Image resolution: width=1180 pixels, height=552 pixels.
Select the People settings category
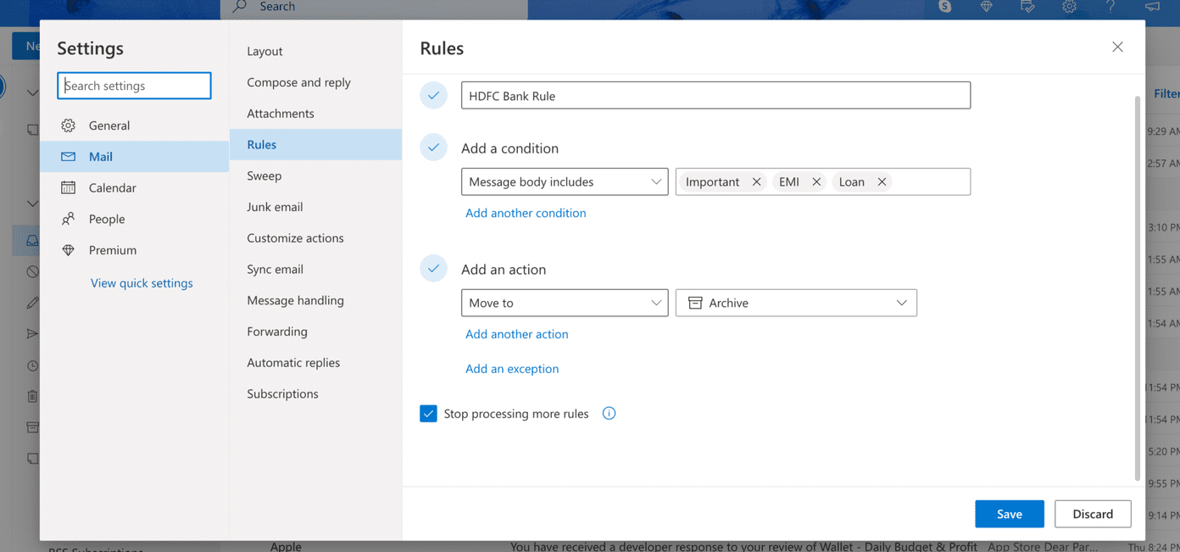coord(134,219)
